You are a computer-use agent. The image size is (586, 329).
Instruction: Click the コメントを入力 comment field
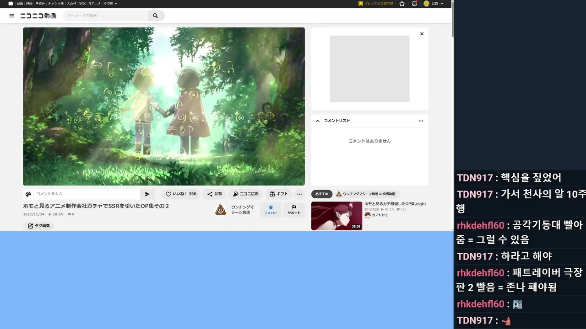point(87,194)
